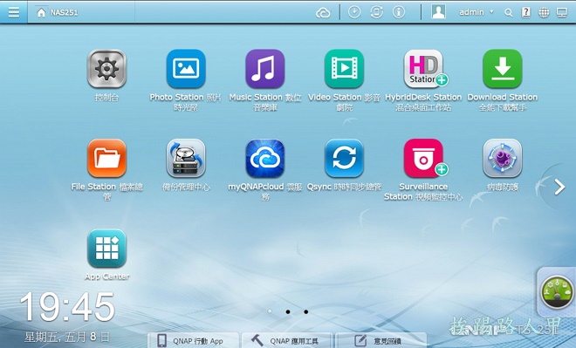Screen dimensions: 576x348
Task: Go to next desktop page arrow
Action: pyautogui.click(x=559, y=187)
